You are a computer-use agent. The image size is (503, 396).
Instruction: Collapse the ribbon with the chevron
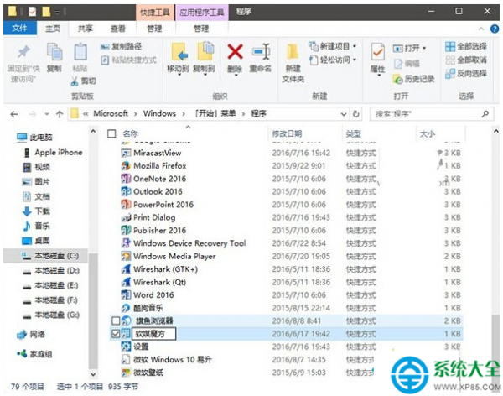pos(481,29)
